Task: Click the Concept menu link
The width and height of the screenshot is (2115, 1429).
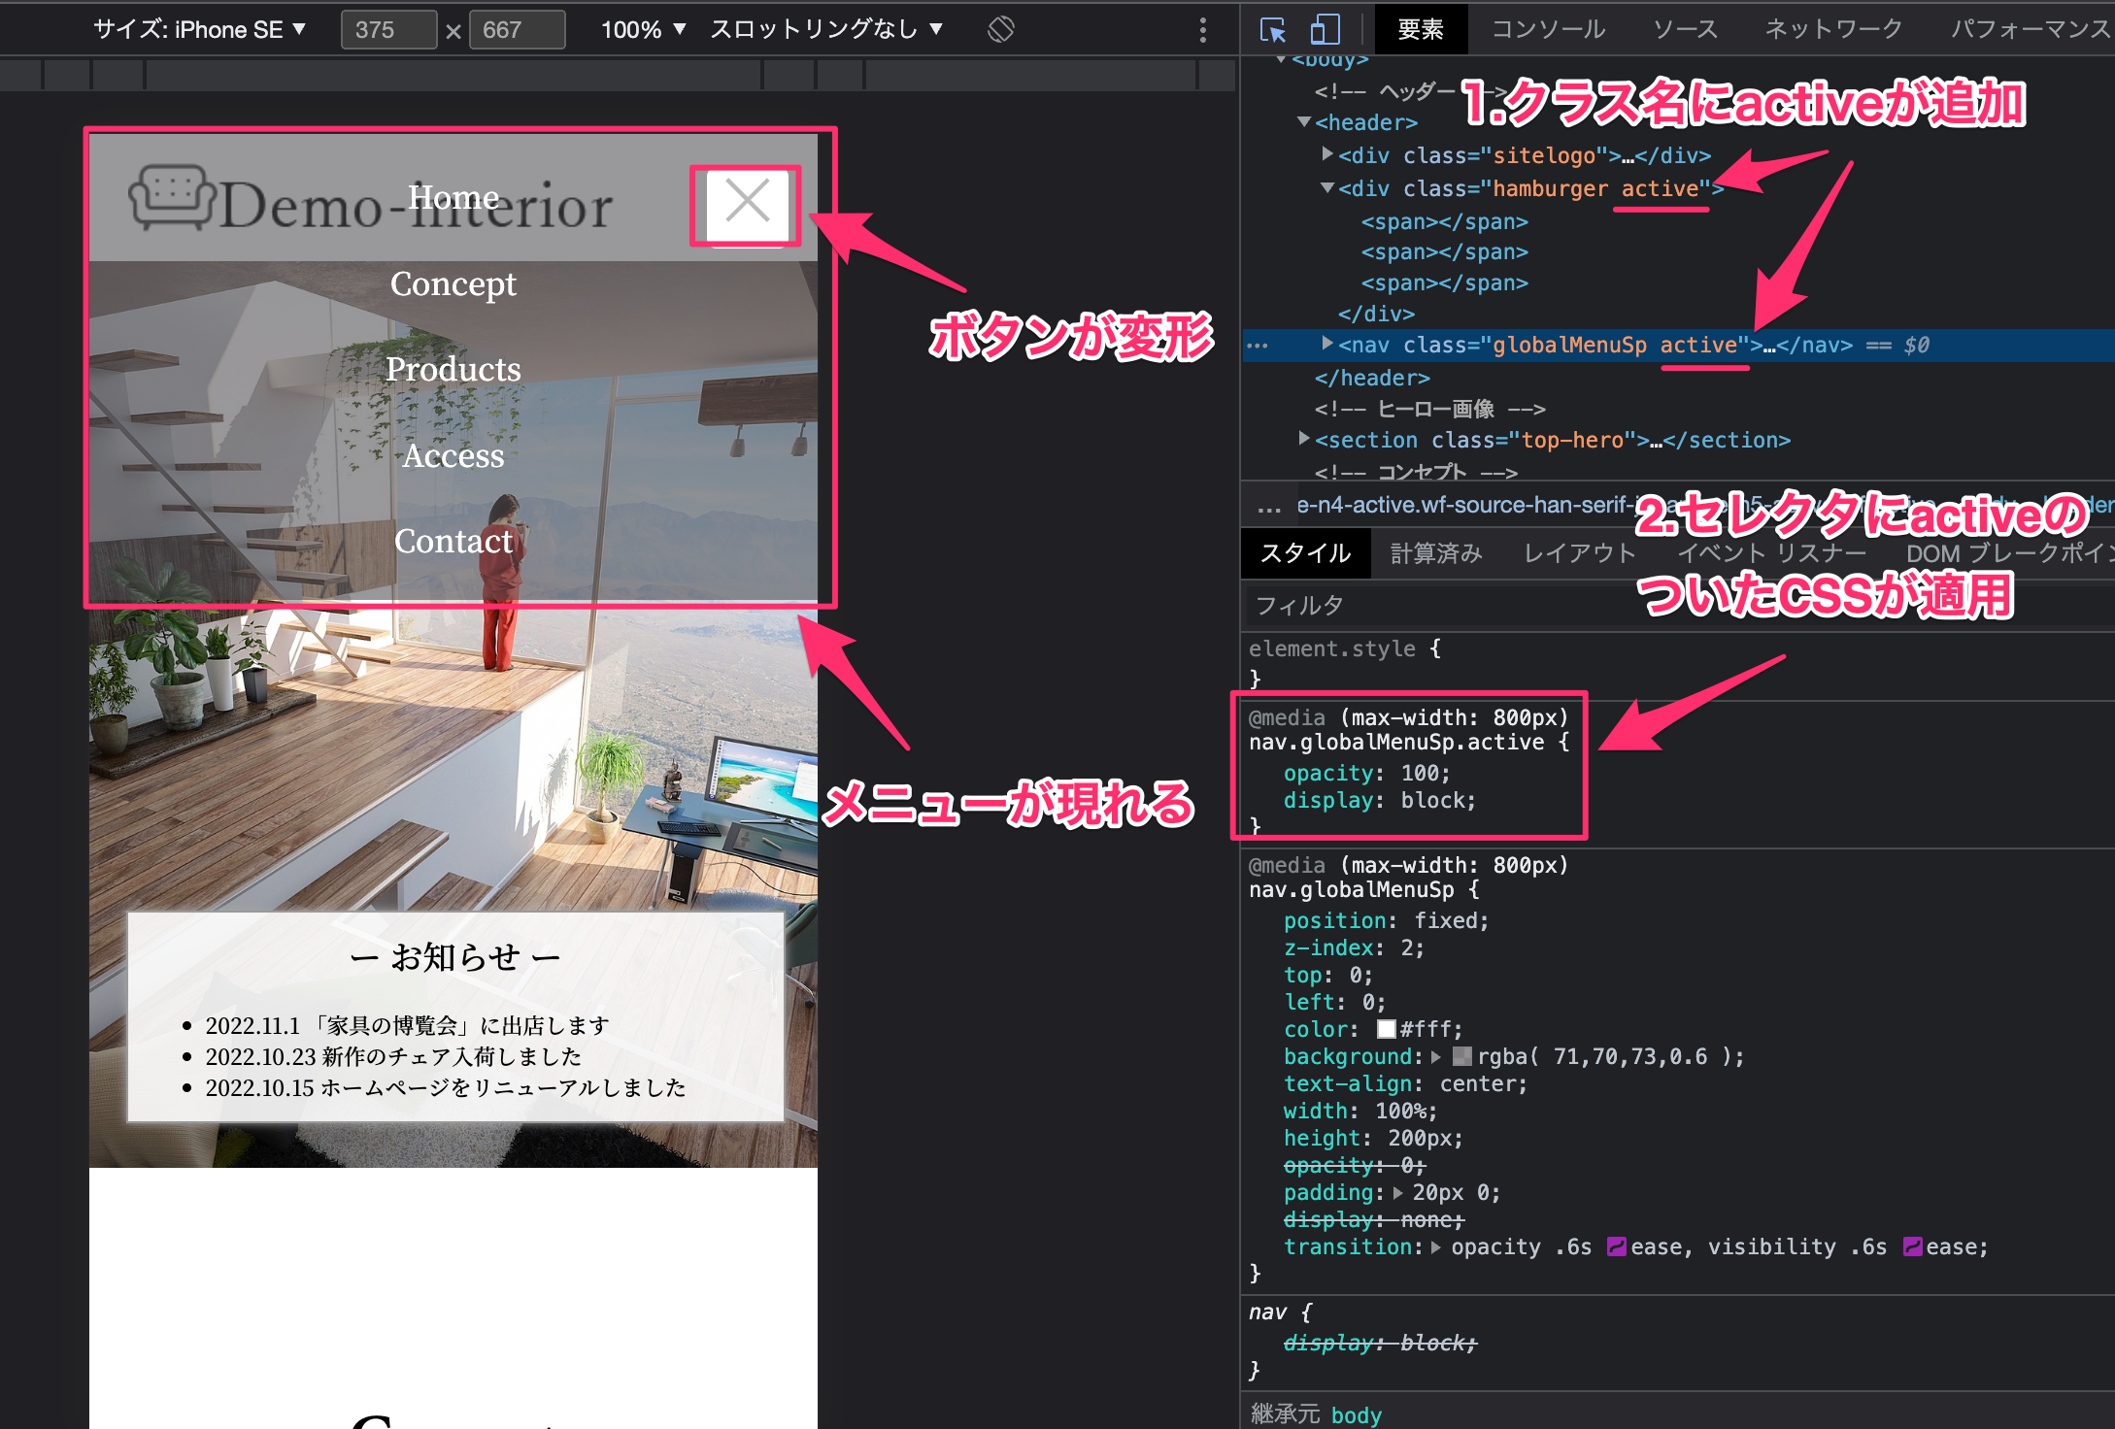Action: 453,283
